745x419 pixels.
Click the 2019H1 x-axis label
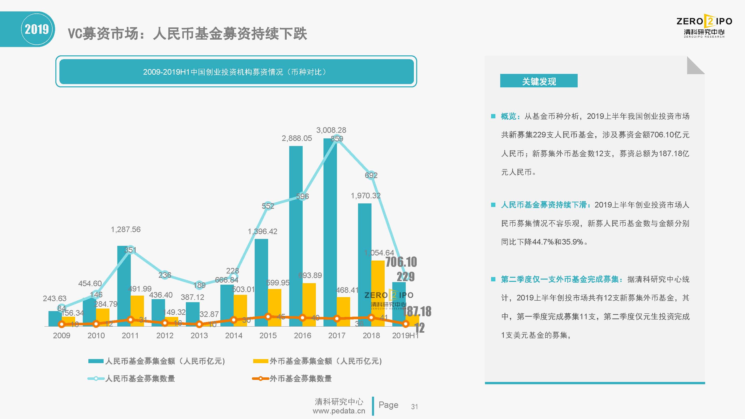click(405, 335)
